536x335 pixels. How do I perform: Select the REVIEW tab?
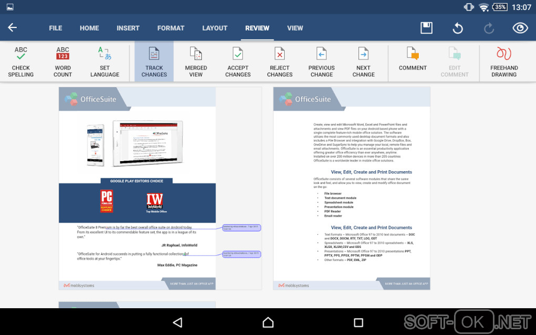click(257, 28)
